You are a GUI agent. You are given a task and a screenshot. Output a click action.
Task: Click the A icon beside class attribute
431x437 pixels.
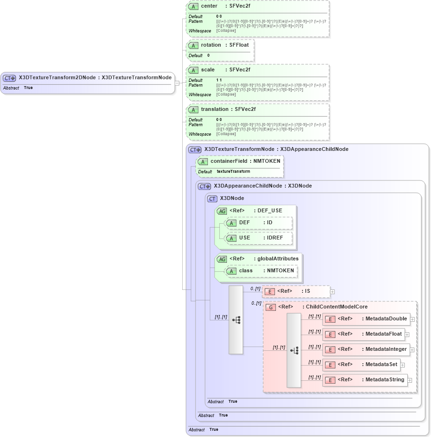[x=231, y=271]
